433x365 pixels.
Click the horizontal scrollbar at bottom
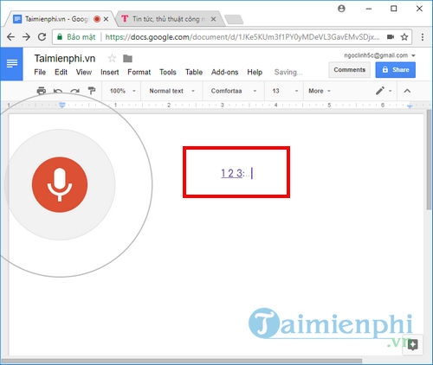pos(182,362)
